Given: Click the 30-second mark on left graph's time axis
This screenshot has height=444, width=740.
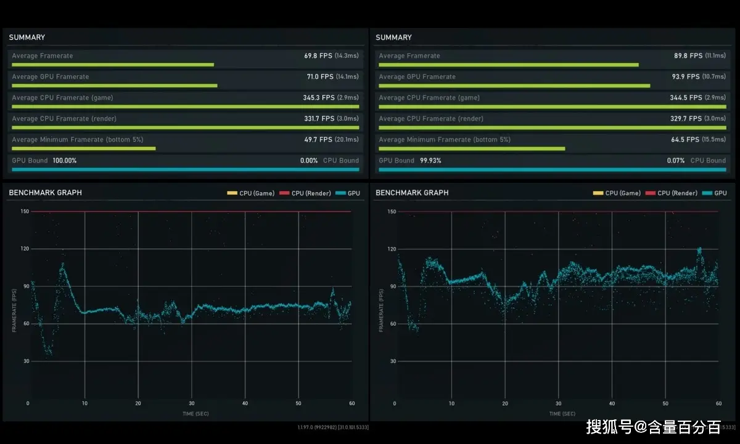Looking at the screenshot, I should tap(191, 403).
